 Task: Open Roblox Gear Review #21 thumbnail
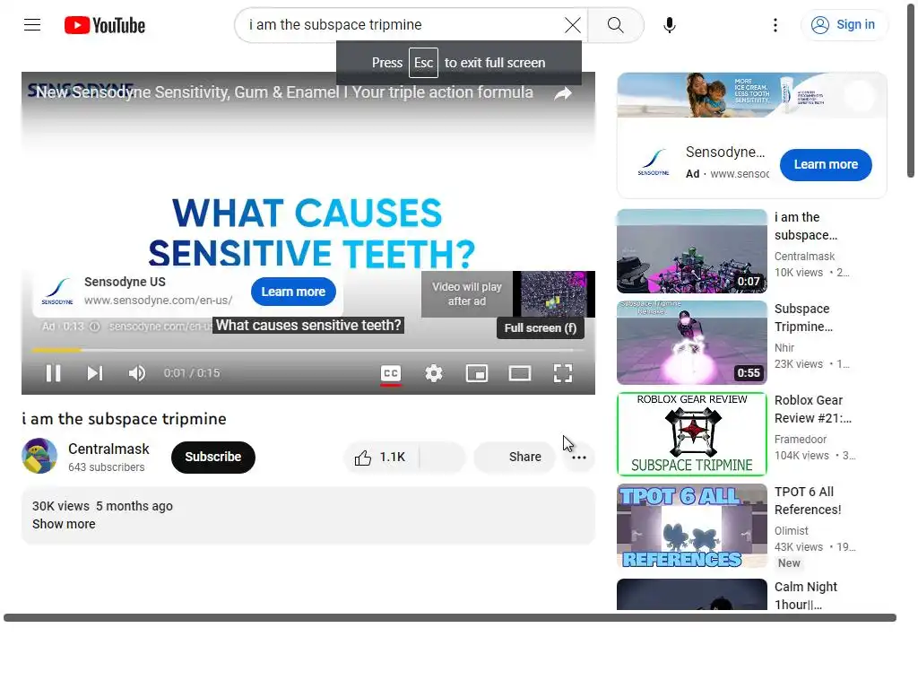point(692,434)
